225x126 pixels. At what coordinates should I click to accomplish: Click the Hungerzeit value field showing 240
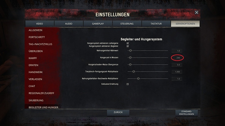click(x=177, y=58)
